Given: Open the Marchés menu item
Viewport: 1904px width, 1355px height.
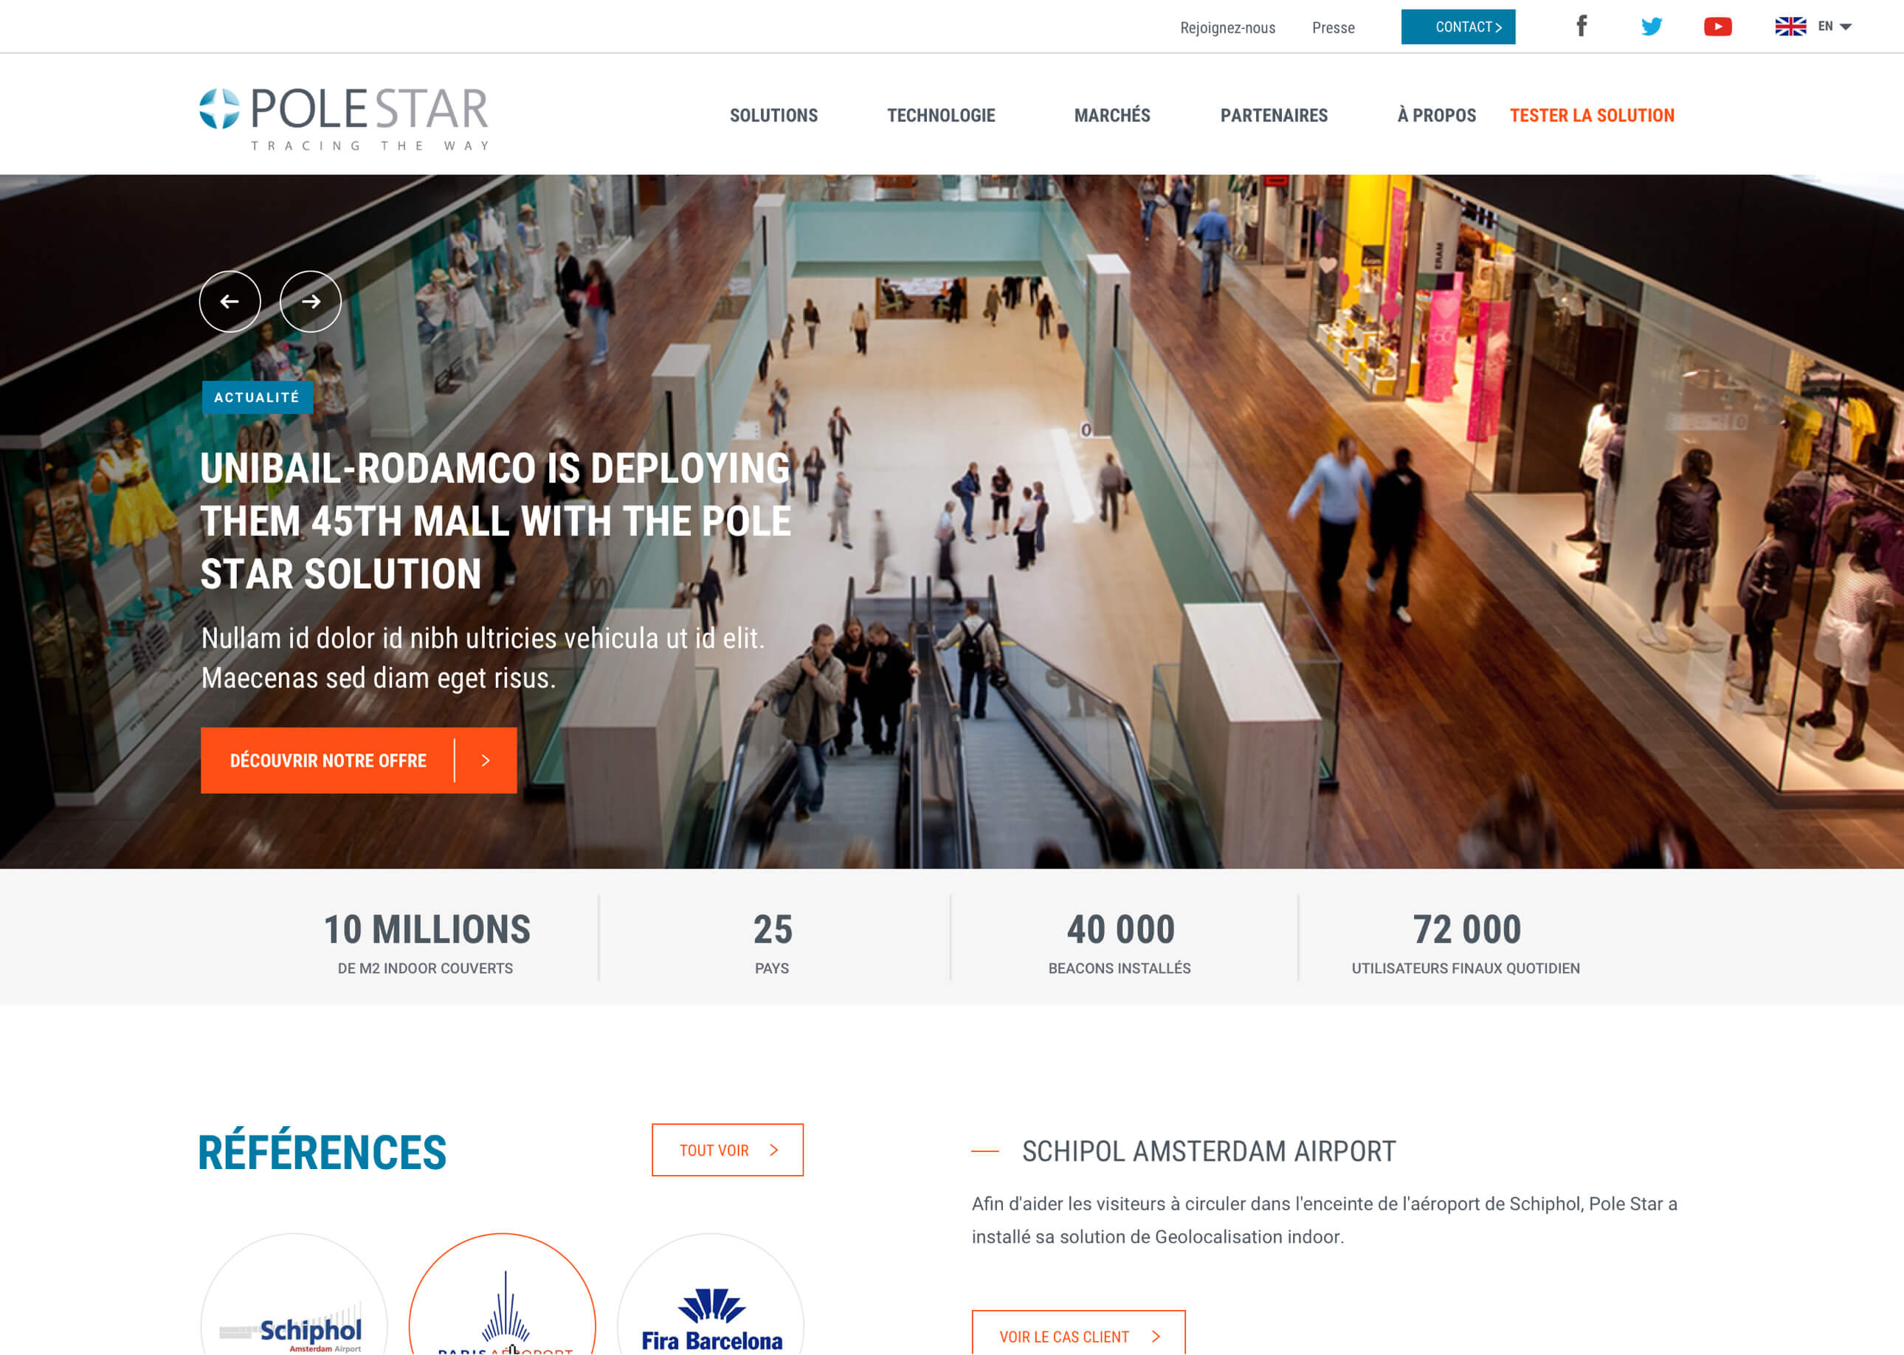Looking at the screenshot, I should [1111, 114].
